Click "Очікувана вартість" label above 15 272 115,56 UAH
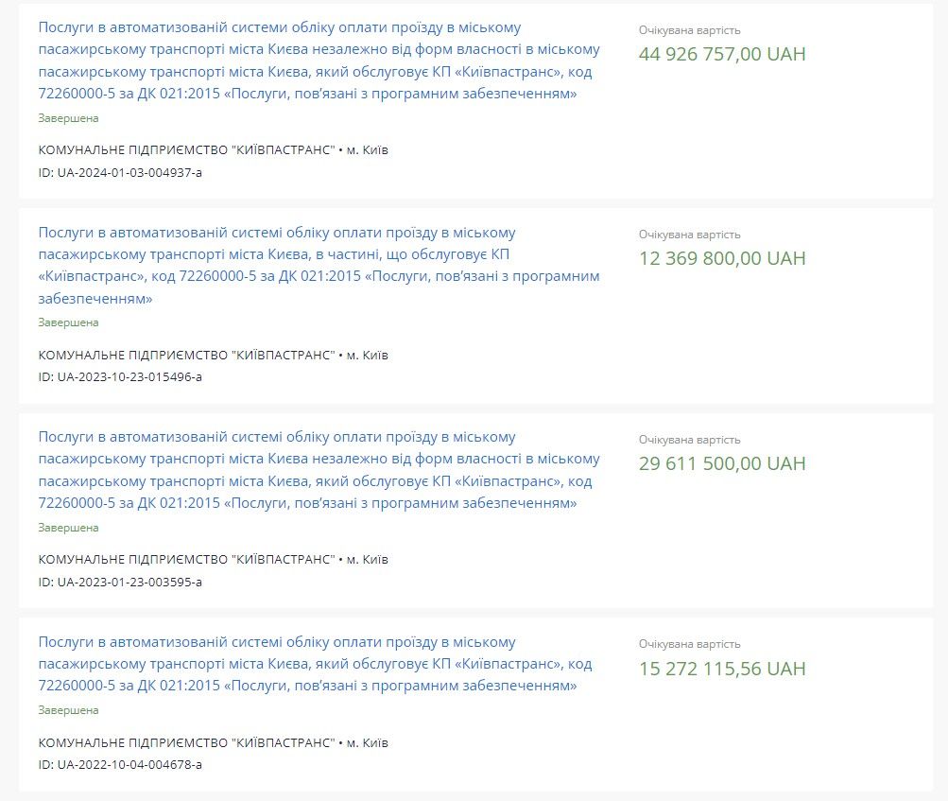 (x=689, y=645)
